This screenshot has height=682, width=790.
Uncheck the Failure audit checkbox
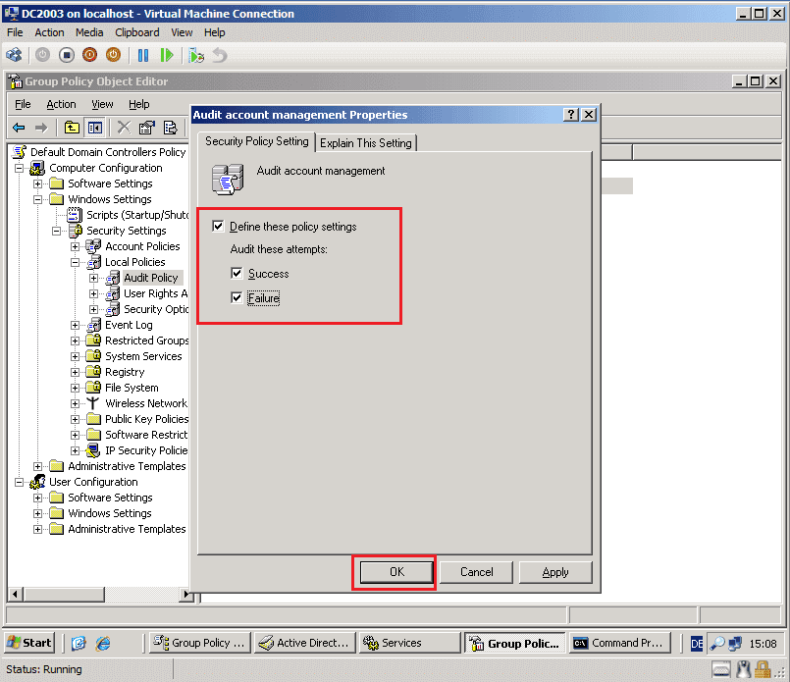tap(235, 297)
